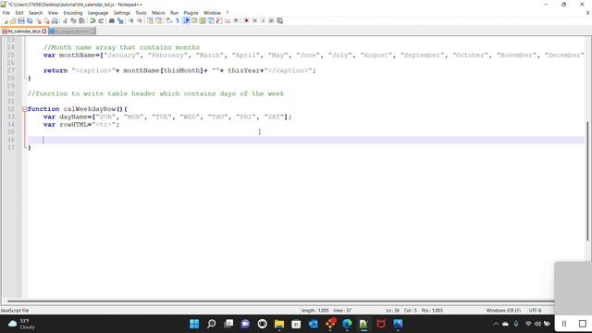Toggle the Document List panel icon
Image resolution: width=592 pixels, height=333 pixels.
(211, 20)
